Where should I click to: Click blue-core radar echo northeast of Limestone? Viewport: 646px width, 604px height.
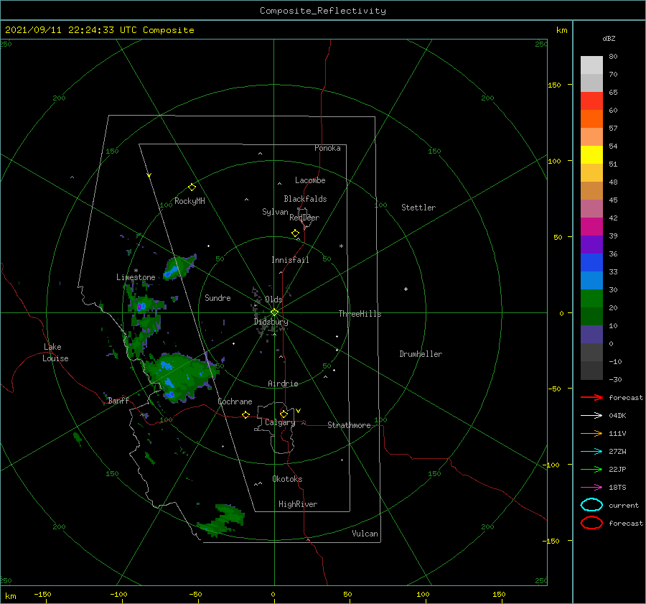pyautogui.click(x=179, y=266)
